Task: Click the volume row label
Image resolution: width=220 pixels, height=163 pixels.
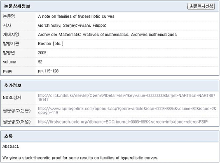Action: (9, 62)
